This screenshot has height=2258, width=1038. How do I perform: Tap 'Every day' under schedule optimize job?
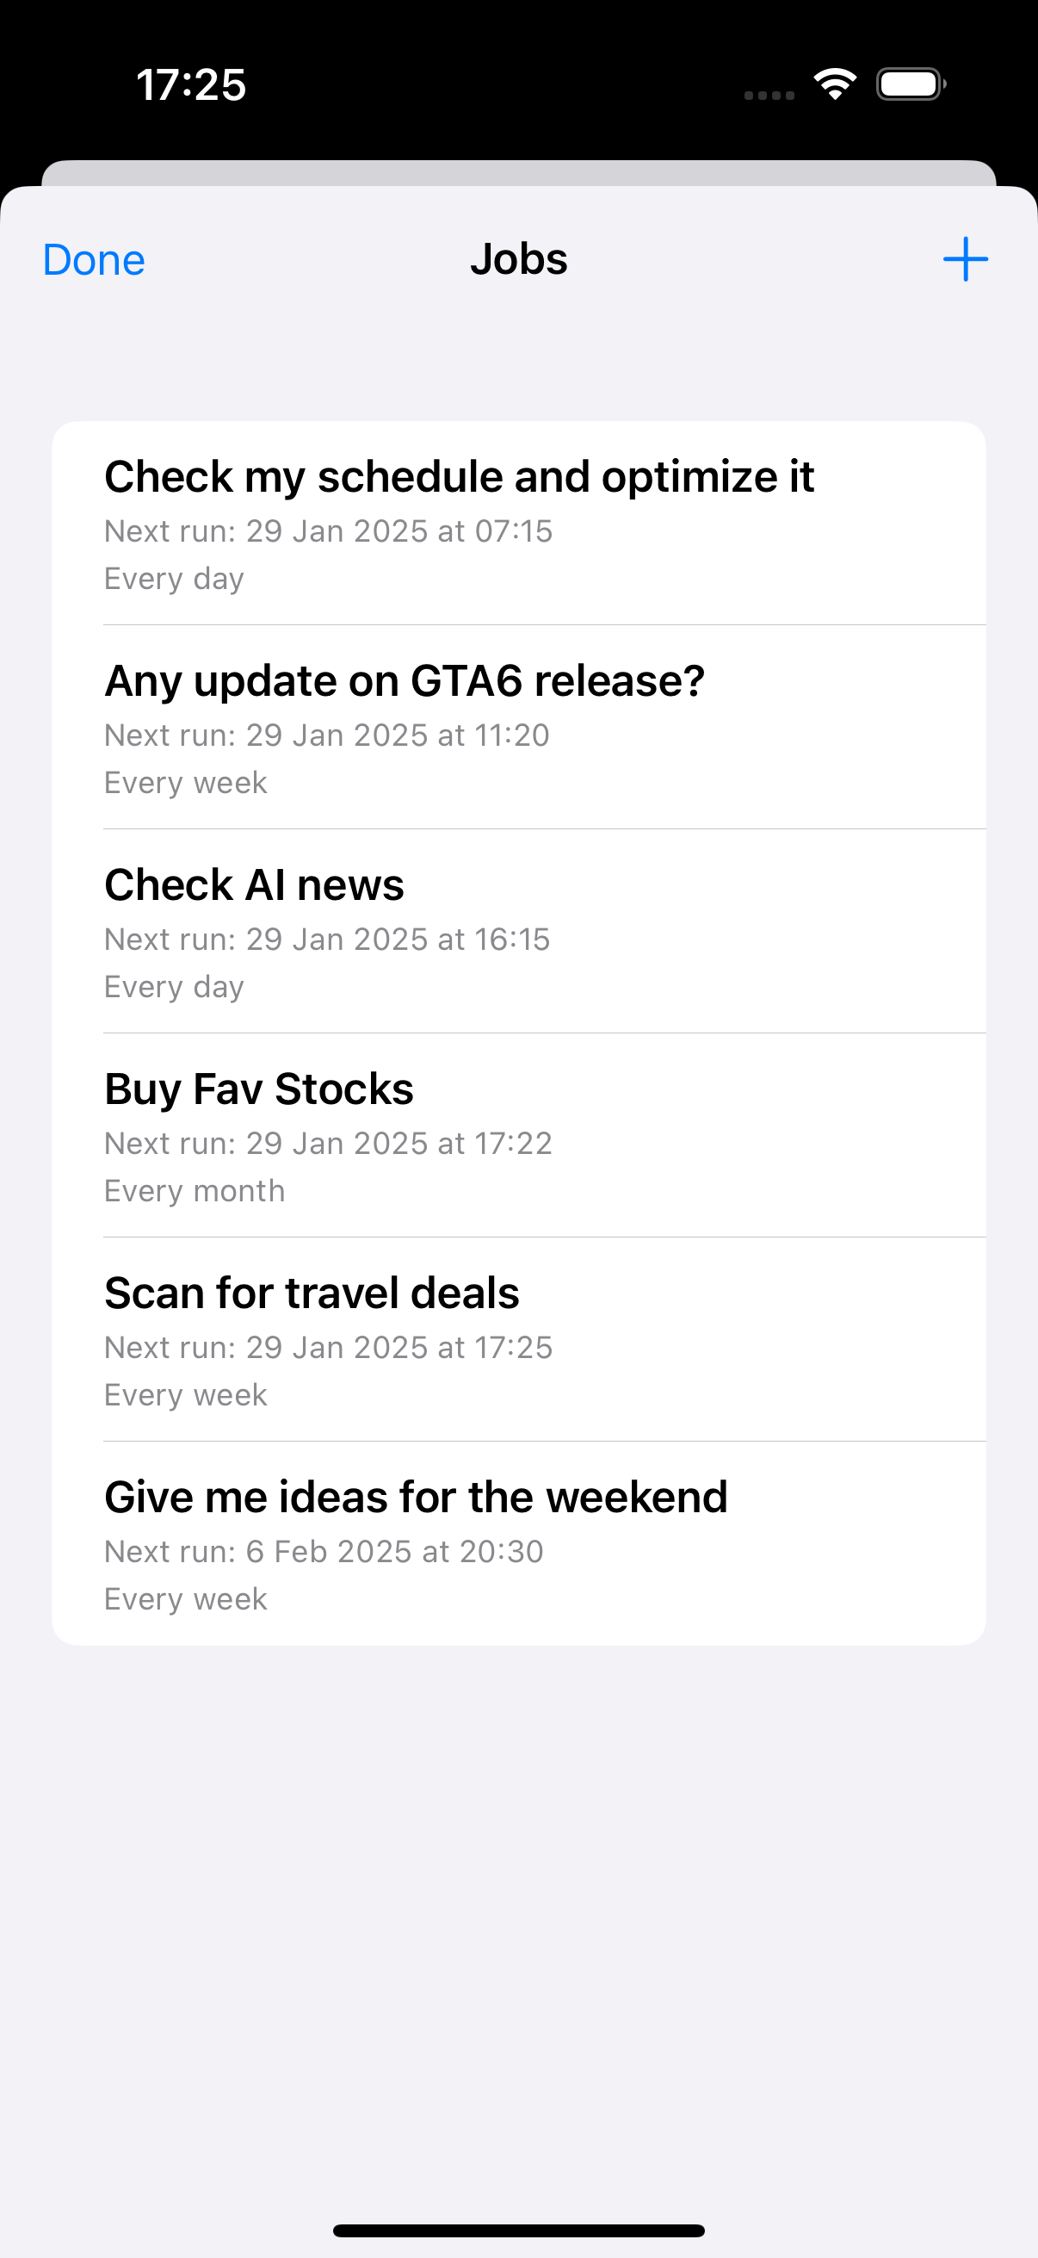point(175,579)
